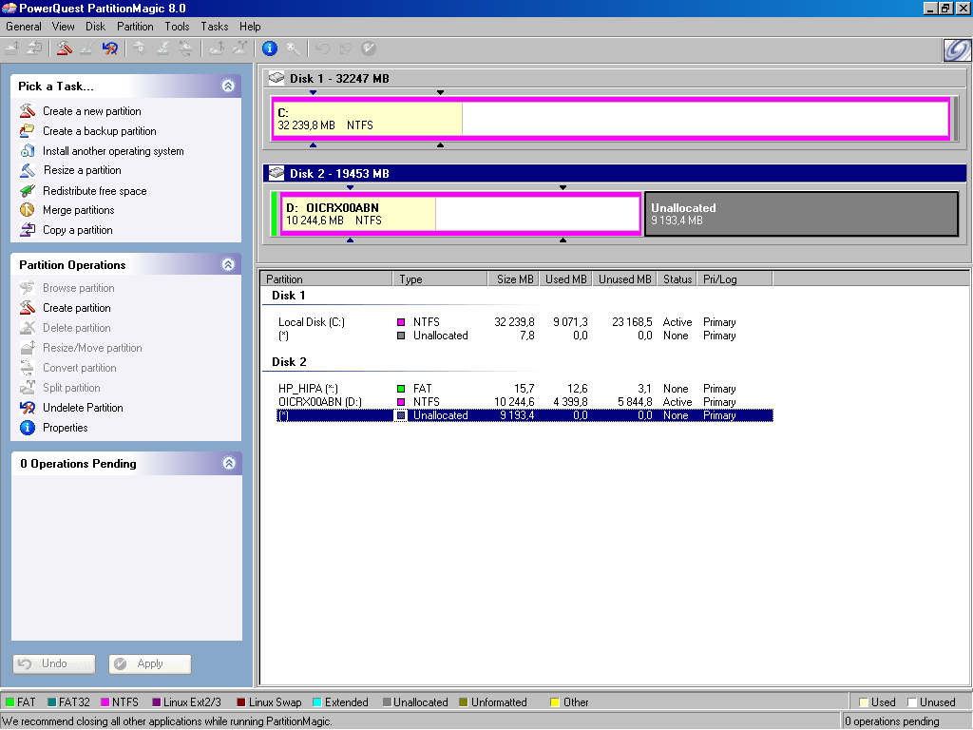Open the Tools menu
Image resolution: width=973 pixels, height=730 pixels.
point(177,27)
